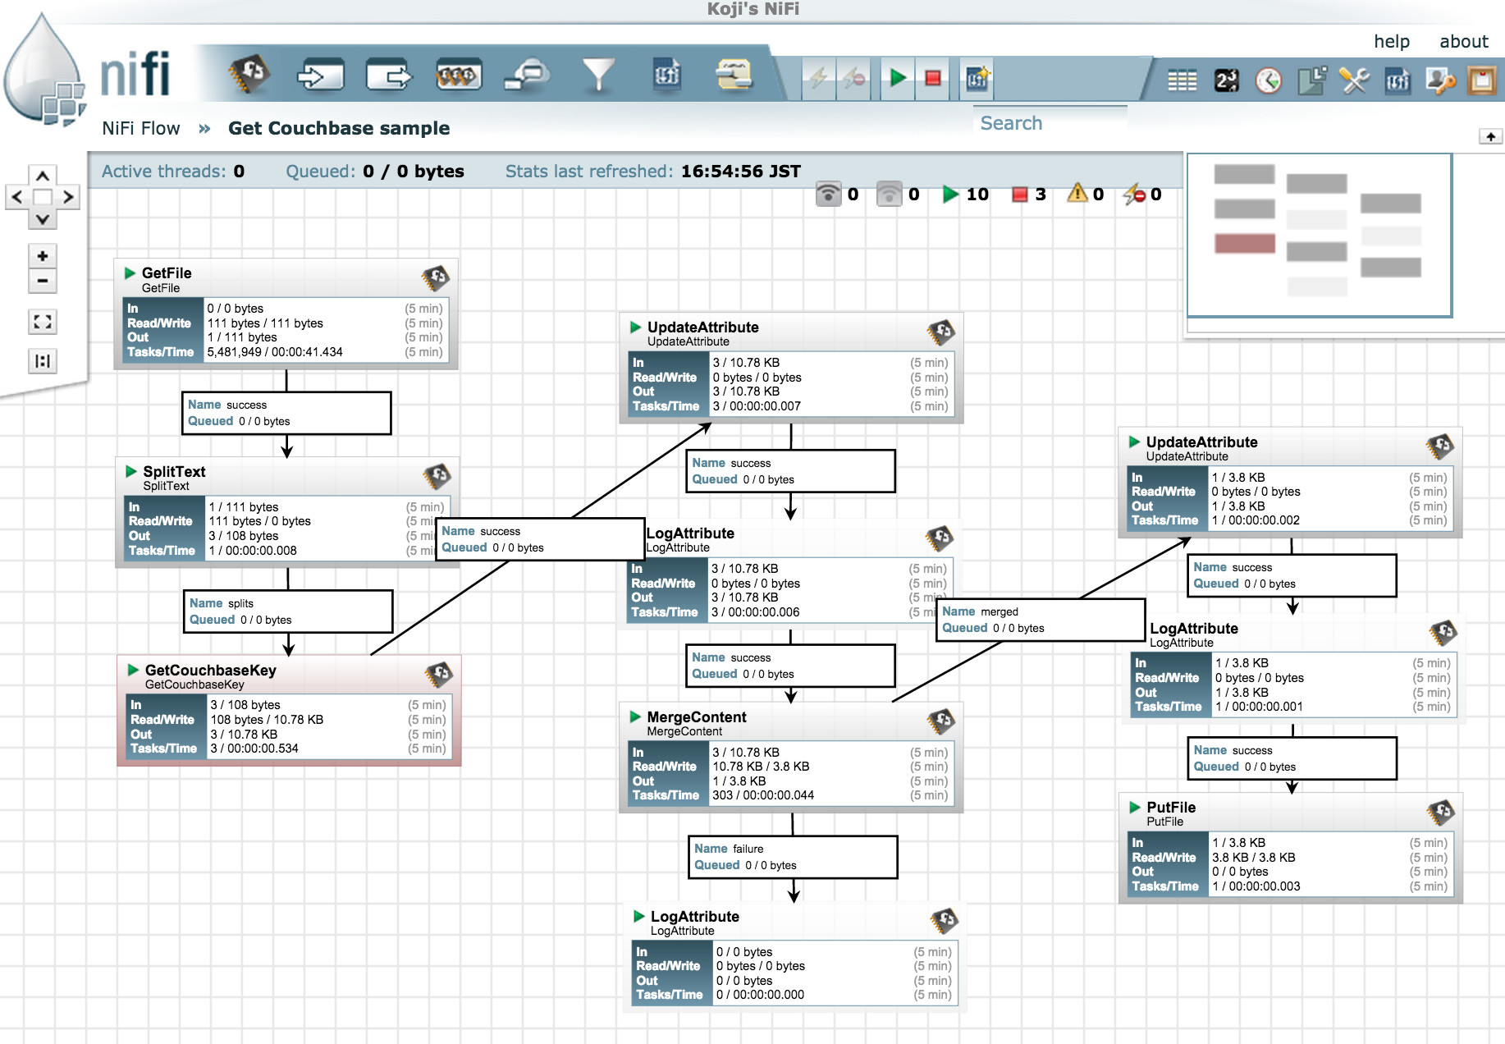Open the Summary table icon
1505x1044 pixels.
click(x=1182, y=80)
